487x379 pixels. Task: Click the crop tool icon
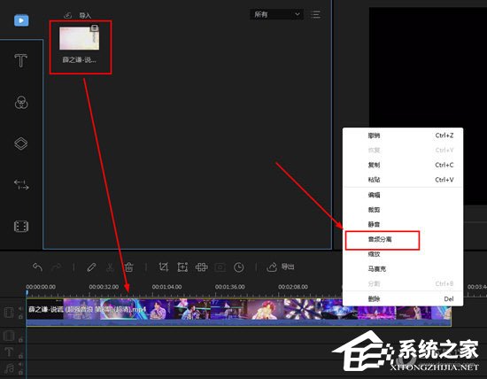click(164, 267)
